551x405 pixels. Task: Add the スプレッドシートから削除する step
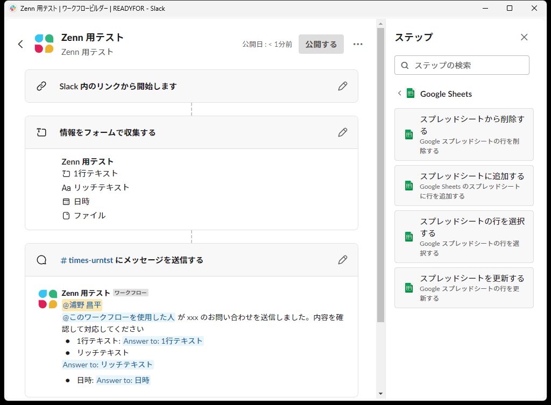[x=464, y=134]
